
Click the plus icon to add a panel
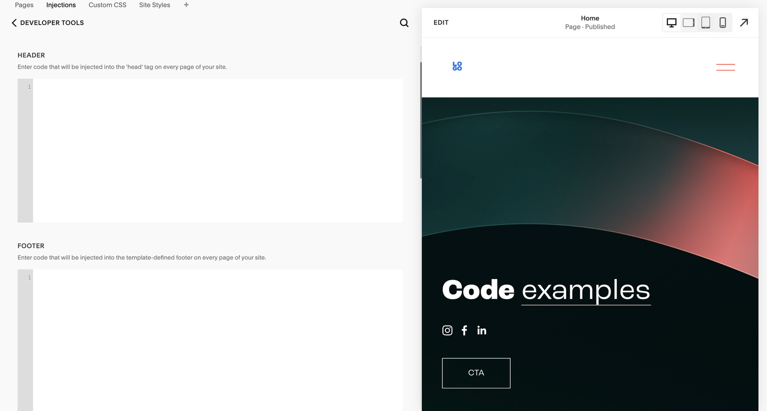pyautogui.click(x=186, y=5)
